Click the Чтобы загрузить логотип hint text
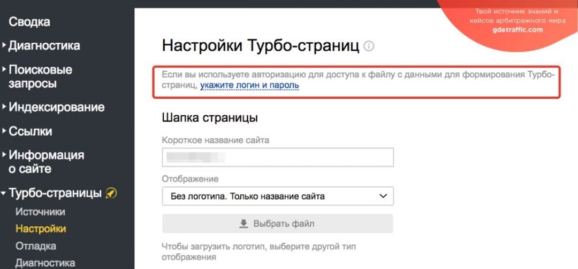578x269 pixels. tap(259, 251)
